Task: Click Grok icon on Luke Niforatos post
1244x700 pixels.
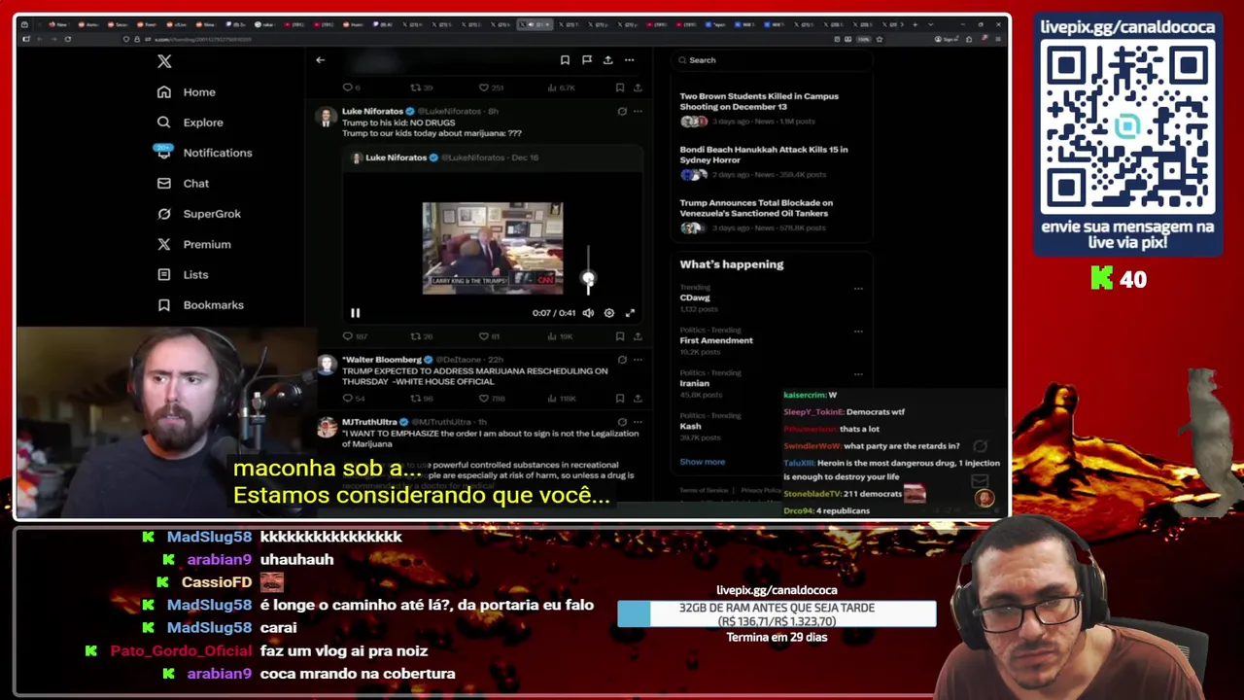Action: [622, 112]
